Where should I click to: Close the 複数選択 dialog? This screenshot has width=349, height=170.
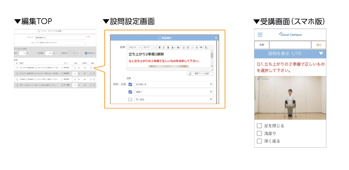[216, 38]
